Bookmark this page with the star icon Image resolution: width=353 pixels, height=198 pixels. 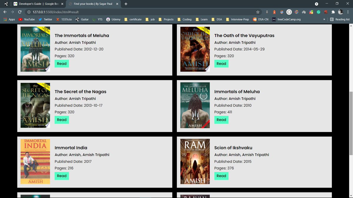click(258, 12)
